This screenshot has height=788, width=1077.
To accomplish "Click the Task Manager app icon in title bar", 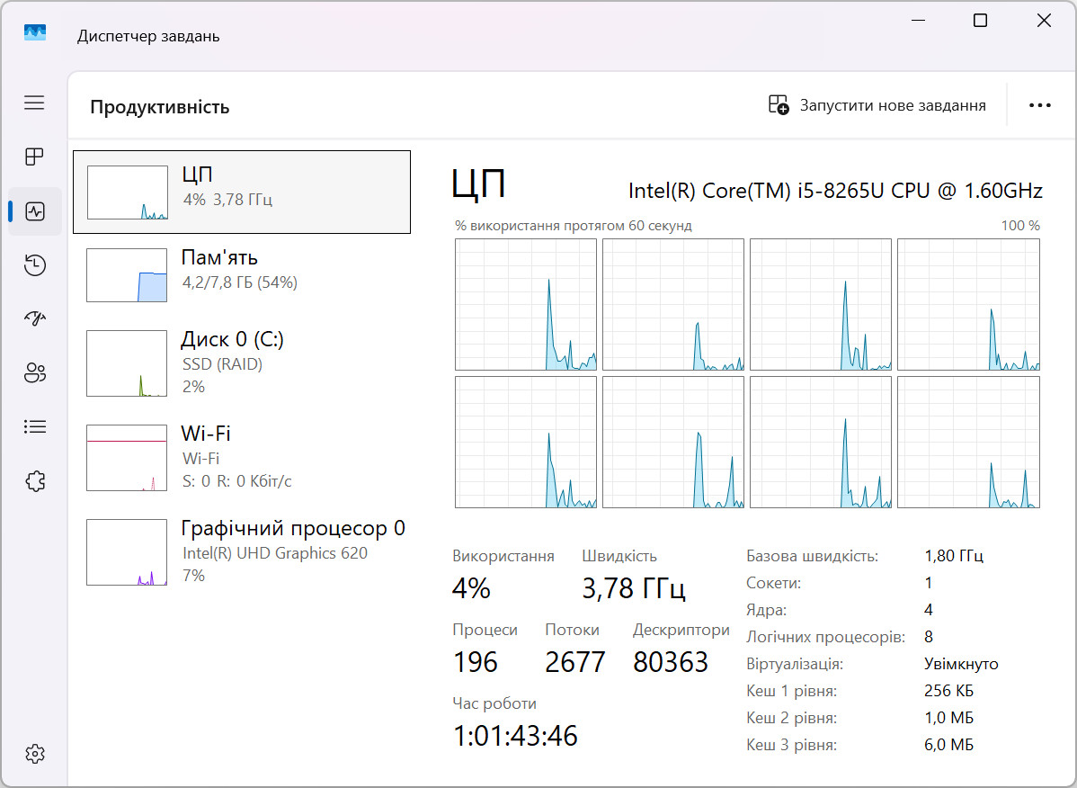I will click(x=35, y=33).
